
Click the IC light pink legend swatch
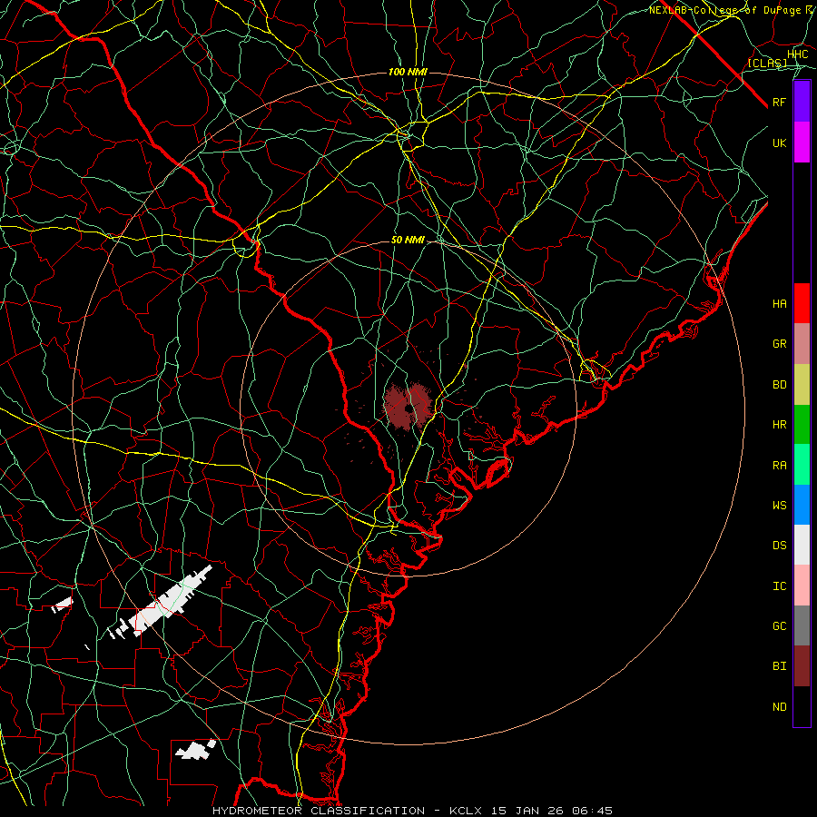point(802,586)
